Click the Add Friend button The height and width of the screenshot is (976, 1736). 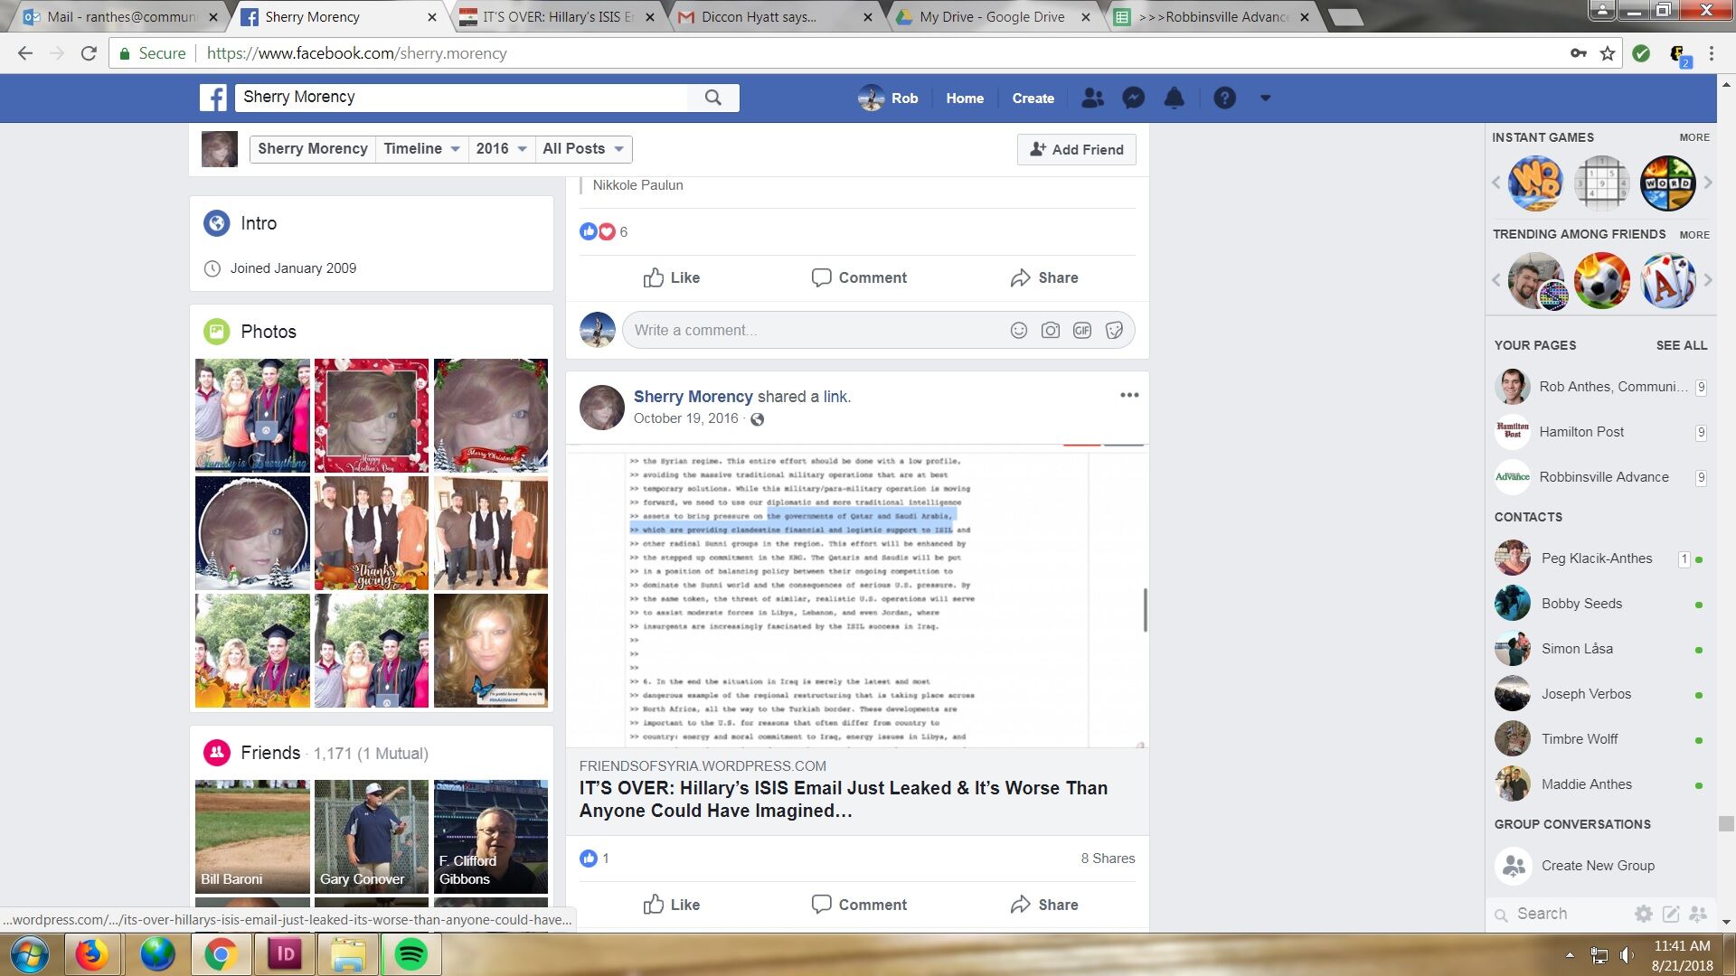(1076, 150)
